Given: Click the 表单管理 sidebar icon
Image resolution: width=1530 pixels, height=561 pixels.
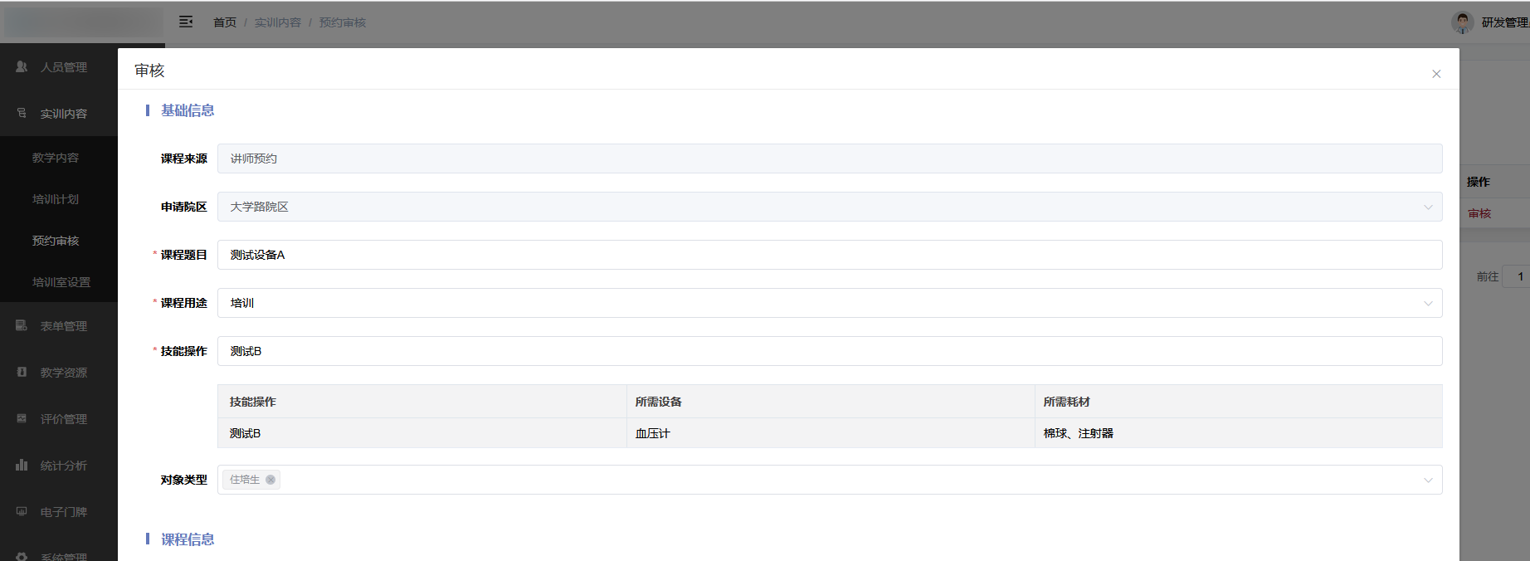Looking at the screenshot, I should (22, 325).
